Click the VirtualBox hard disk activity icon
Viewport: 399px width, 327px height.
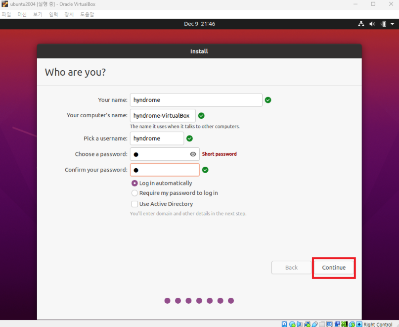click(284, 324)
